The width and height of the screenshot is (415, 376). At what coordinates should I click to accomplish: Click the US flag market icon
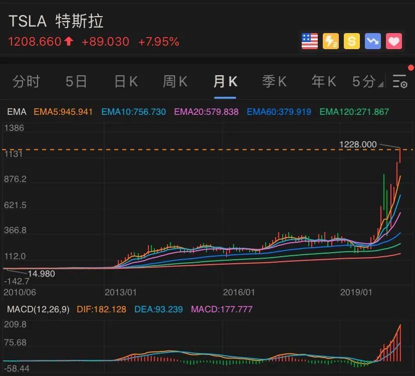click(x=310, y=41)
